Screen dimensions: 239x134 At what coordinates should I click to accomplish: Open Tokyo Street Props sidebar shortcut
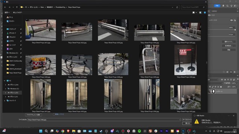point(14,73)
